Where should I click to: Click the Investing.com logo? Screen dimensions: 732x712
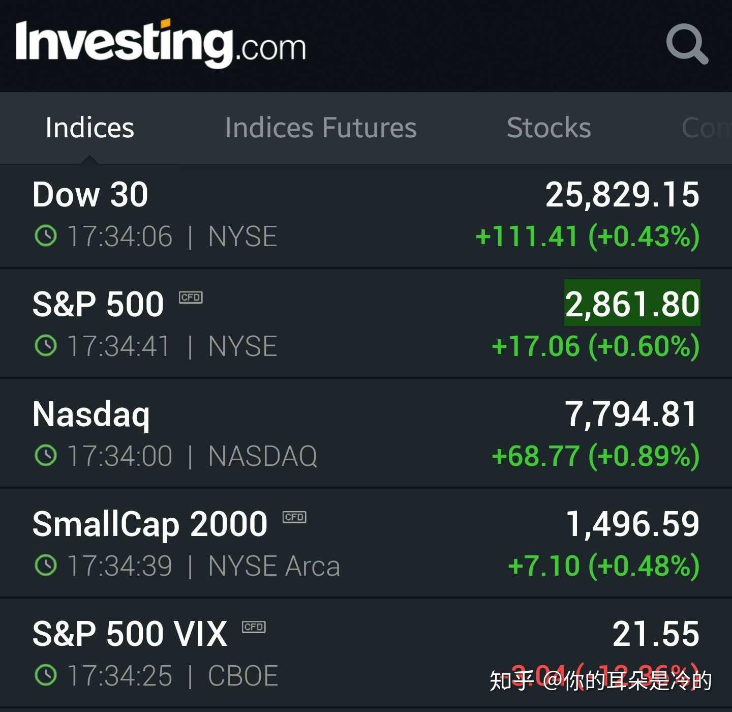pyautogui.click(x=161, y=44)
